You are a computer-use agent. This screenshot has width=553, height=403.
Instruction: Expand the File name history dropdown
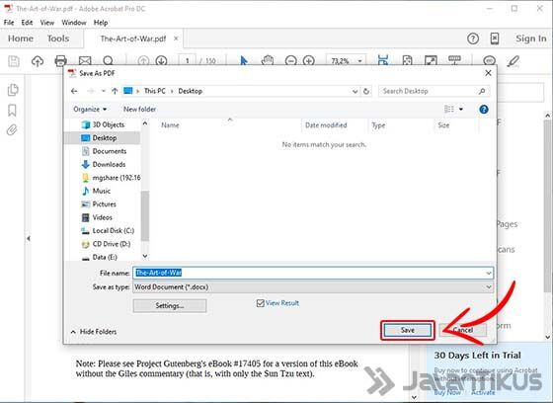click(489, 273)
